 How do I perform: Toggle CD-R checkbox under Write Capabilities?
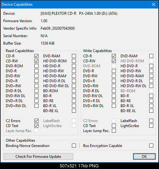click(114, 56)
